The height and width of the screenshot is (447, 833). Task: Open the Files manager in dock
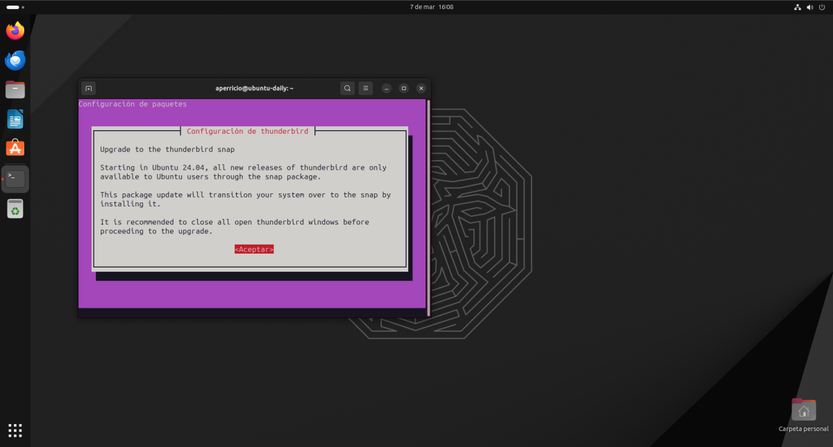click(x=15, y=89)
